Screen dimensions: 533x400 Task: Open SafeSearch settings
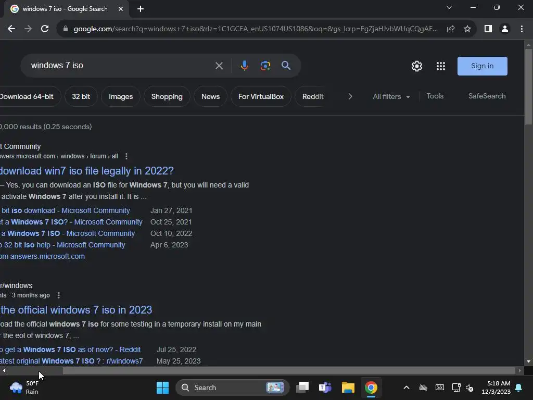[487, 96]
